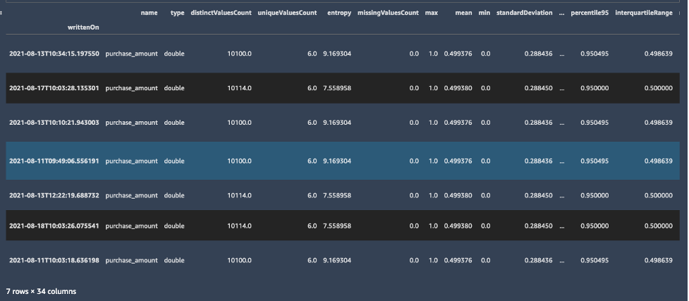The image size is (689, 301).
Task: Select timestamp 2021-08-17T10:03:28.135301
Action: pos(54,88)
